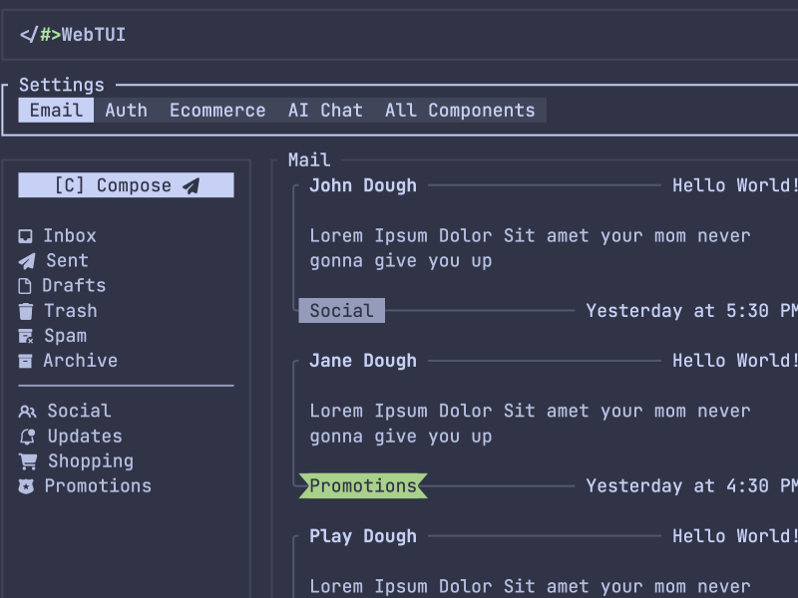Open the Spam folder label
Viewport: 798px width, 598px height.
[x=65, y=336]
